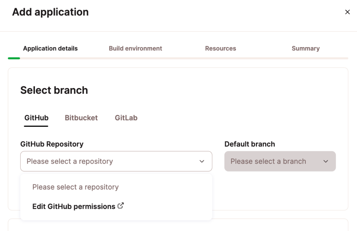Select the Application details step

(50, 48)
